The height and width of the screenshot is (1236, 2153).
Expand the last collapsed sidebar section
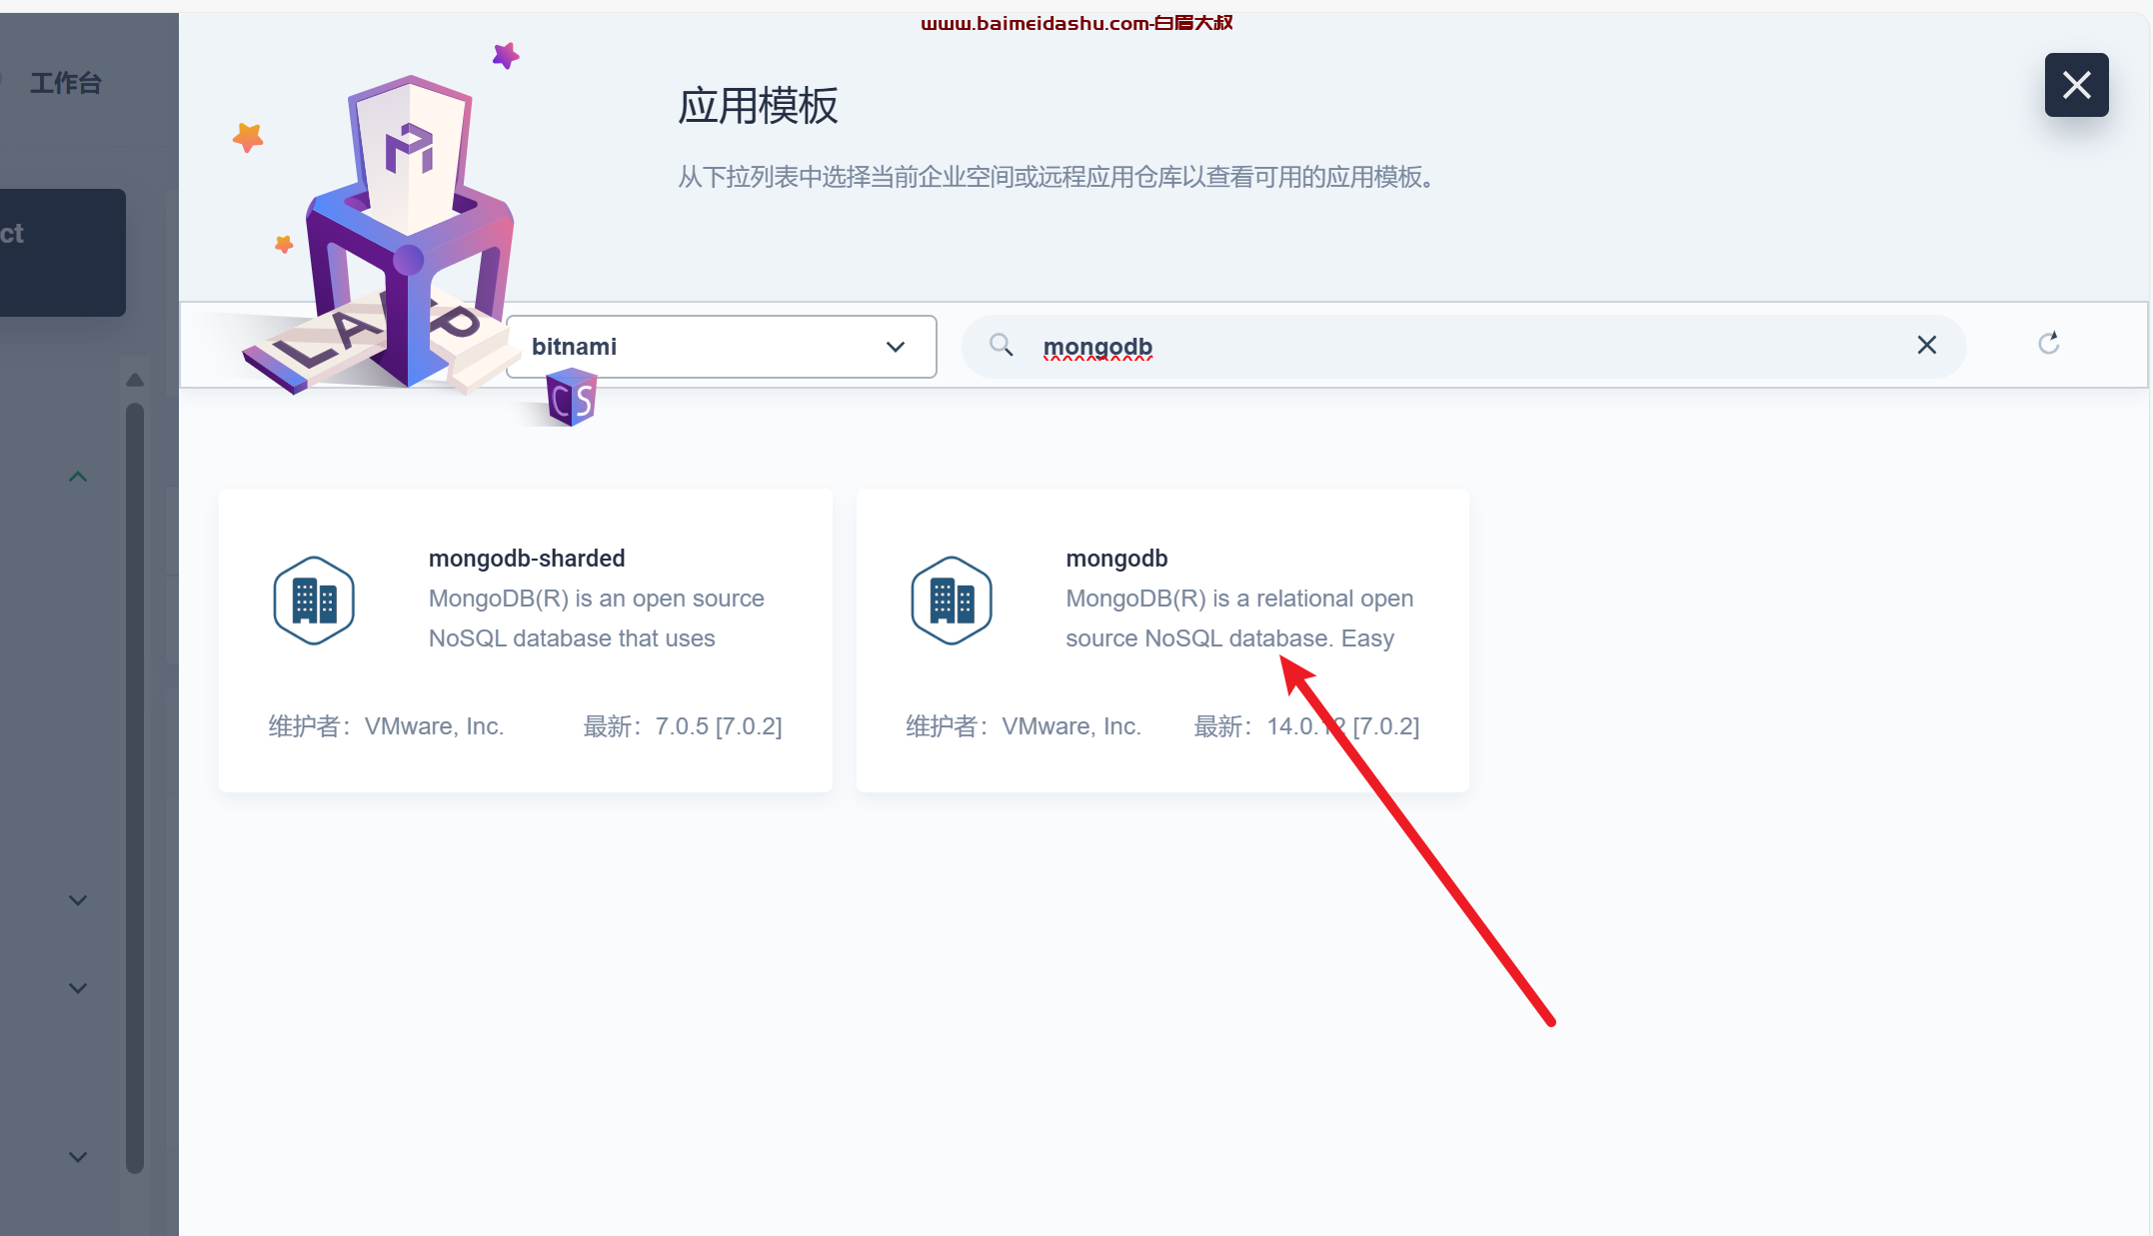pos(78,1157)
